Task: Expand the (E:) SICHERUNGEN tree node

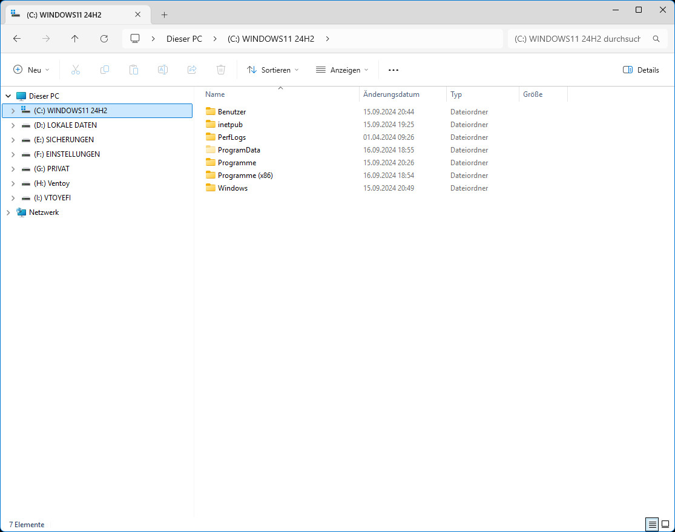Action: point(13,140)
